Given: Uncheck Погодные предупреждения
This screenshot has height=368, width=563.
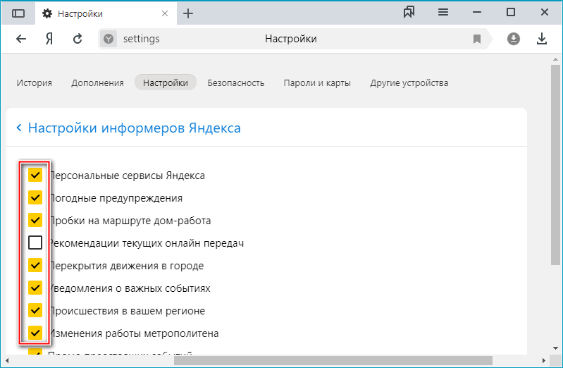Looking at the screenshot, I should click(x=35, y=197).
